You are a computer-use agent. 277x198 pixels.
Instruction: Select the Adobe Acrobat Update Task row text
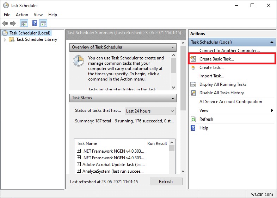(x=113, y=165)
